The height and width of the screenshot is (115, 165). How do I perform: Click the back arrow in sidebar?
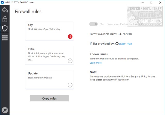5,10
